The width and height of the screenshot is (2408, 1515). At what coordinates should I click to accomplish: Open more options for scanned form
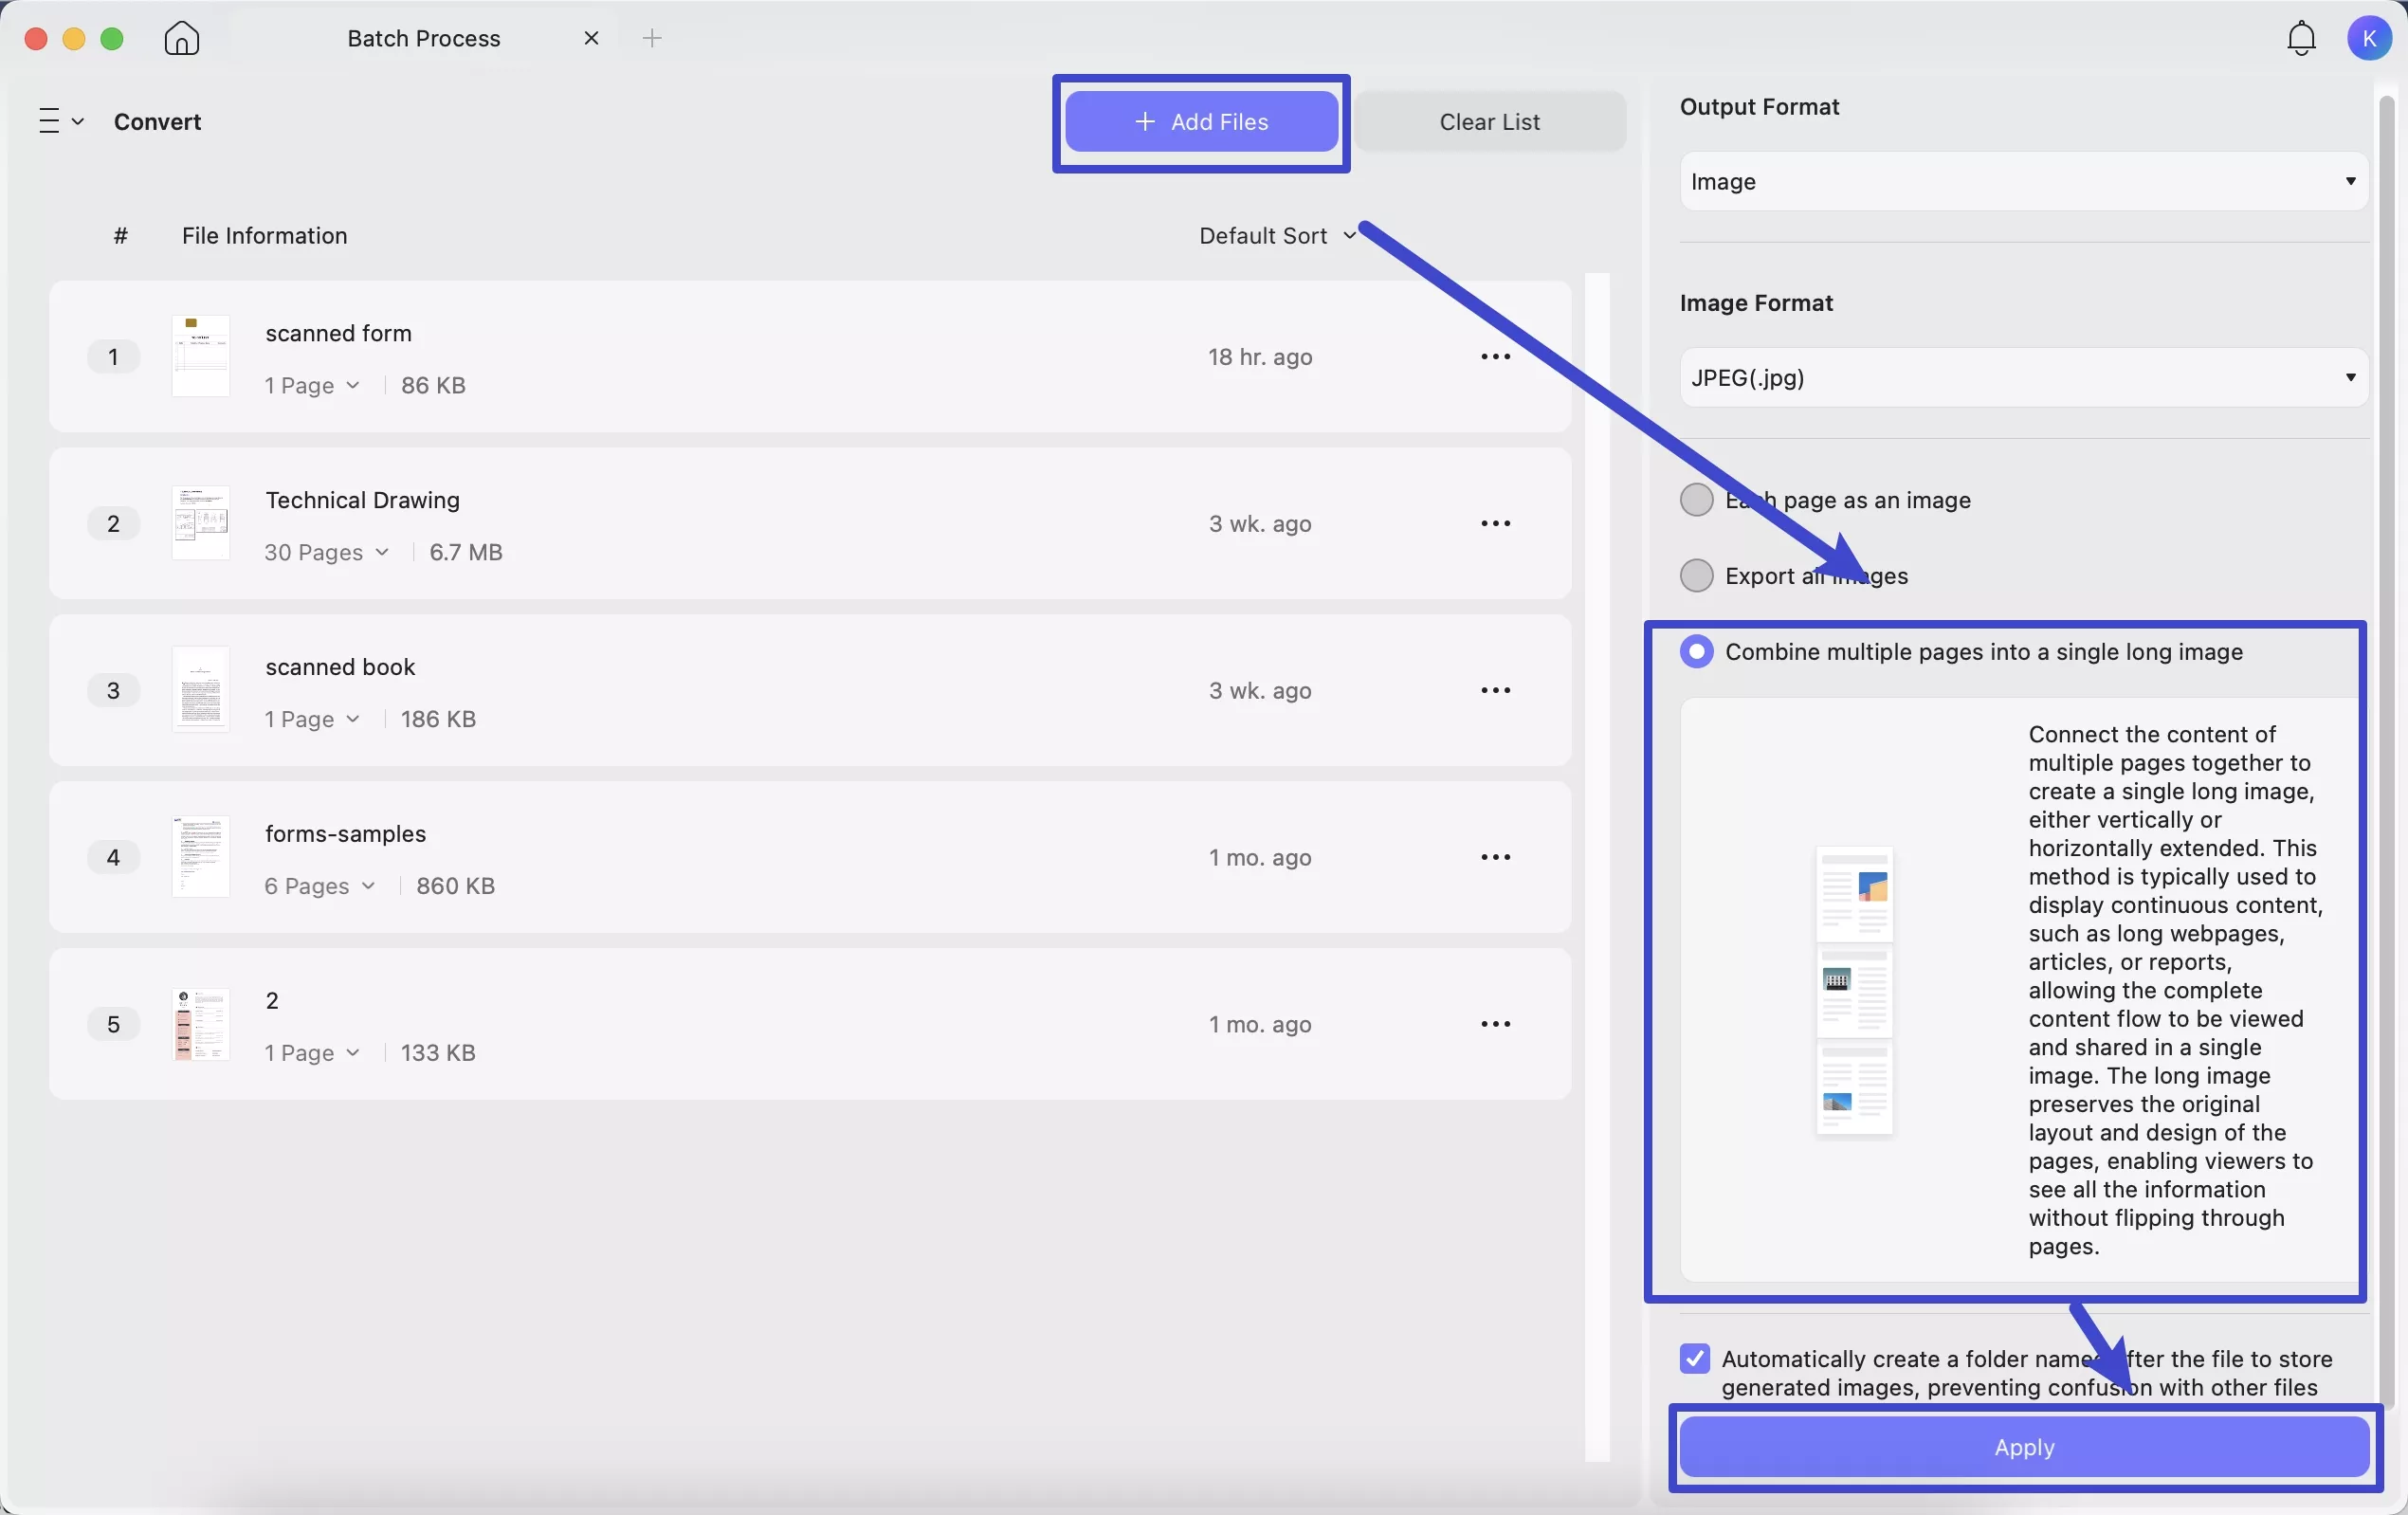1495,357
